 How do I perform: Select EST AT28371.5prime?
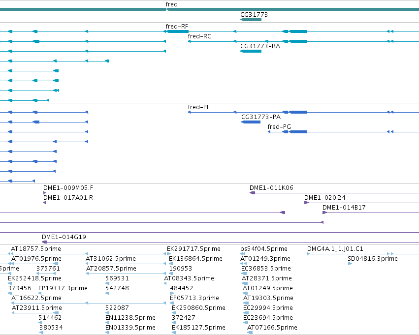point(267,278)
